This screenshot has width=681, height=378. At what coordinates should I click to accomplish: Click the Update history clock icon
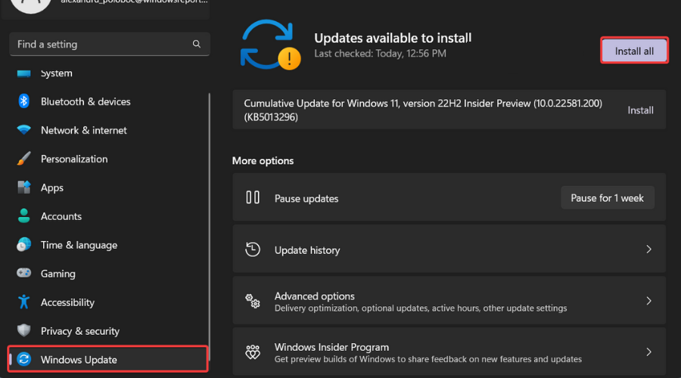pyautogui.click(x=253, y=249)
